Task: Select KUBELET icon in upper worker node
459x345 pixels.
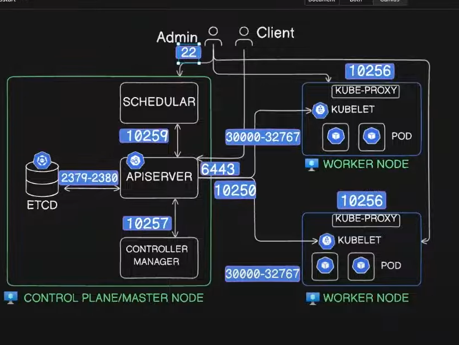Action: (x=320, y=110)
